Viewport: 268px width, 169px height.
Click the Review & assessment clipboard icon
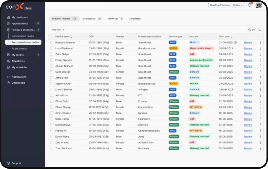[x=8, y=30]
